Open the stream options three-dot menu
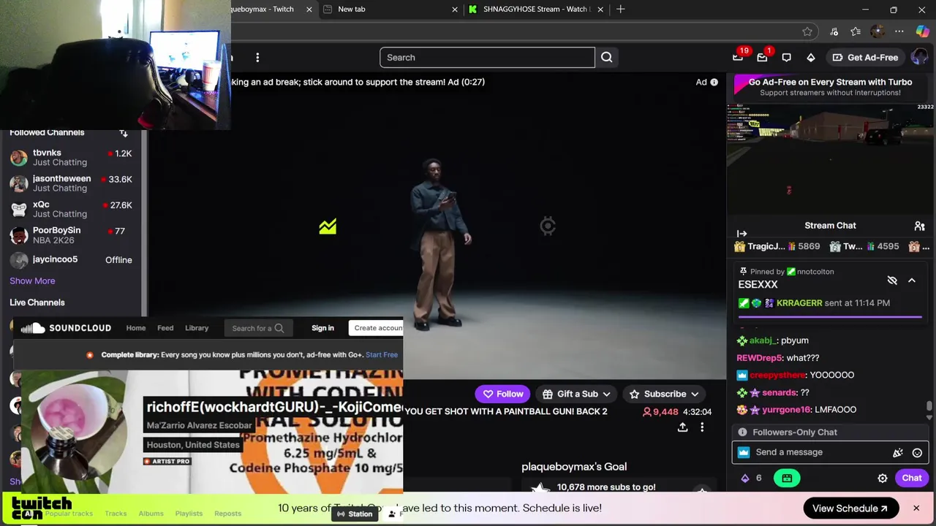936x526 pixels. pyautogui.click(x=702, y=427)
